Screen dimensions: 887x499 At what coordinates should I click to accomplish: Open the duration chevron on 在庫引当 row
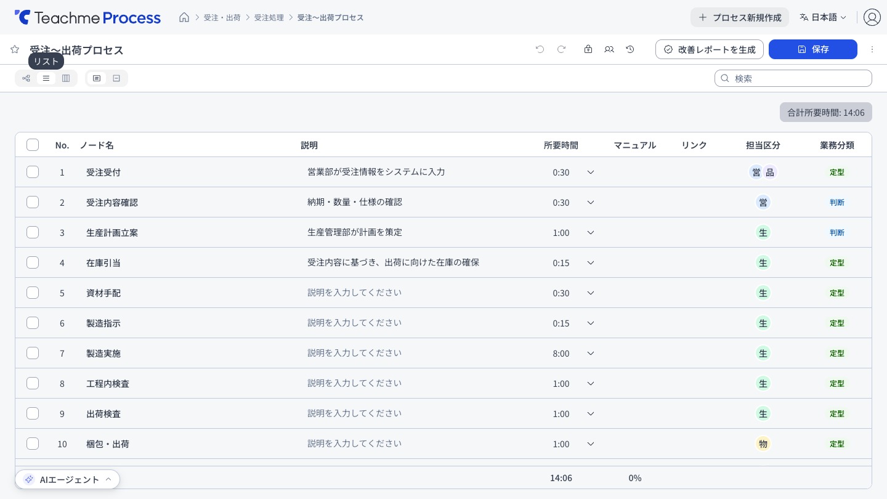point(591,262)
